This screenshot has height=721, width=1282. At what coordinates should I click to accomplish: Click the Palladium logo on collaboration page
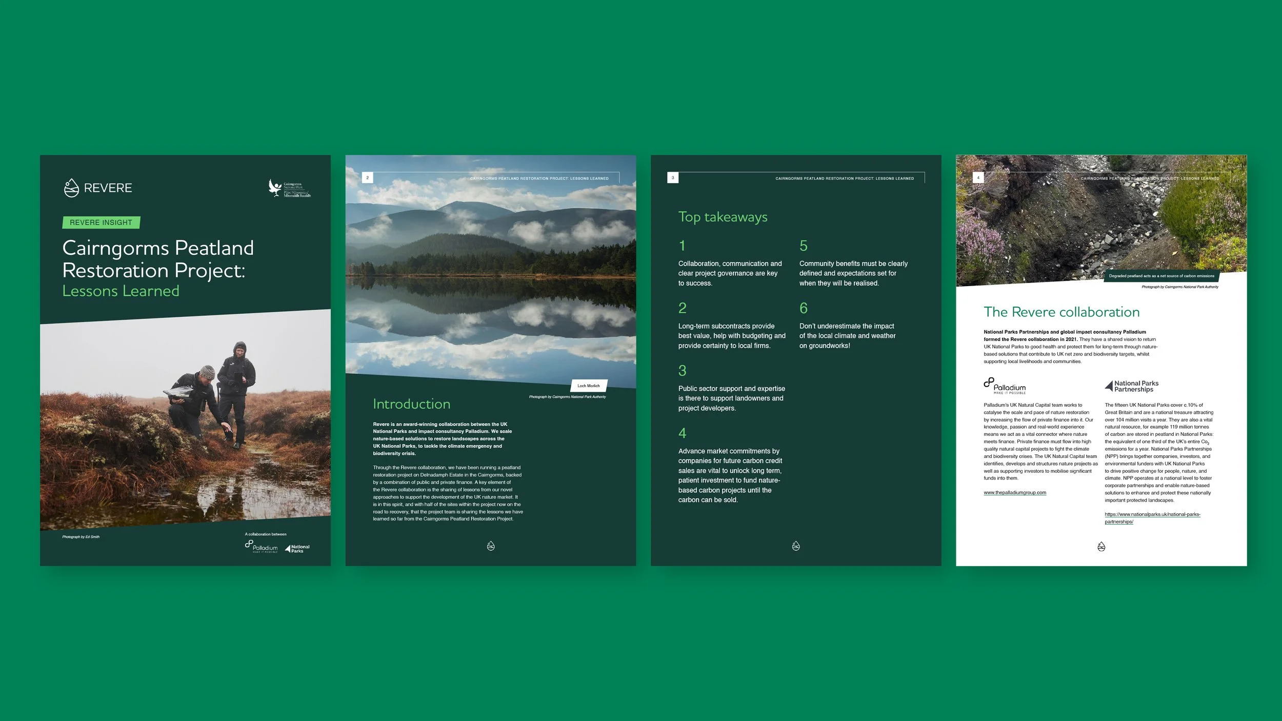coord(1005,386)
